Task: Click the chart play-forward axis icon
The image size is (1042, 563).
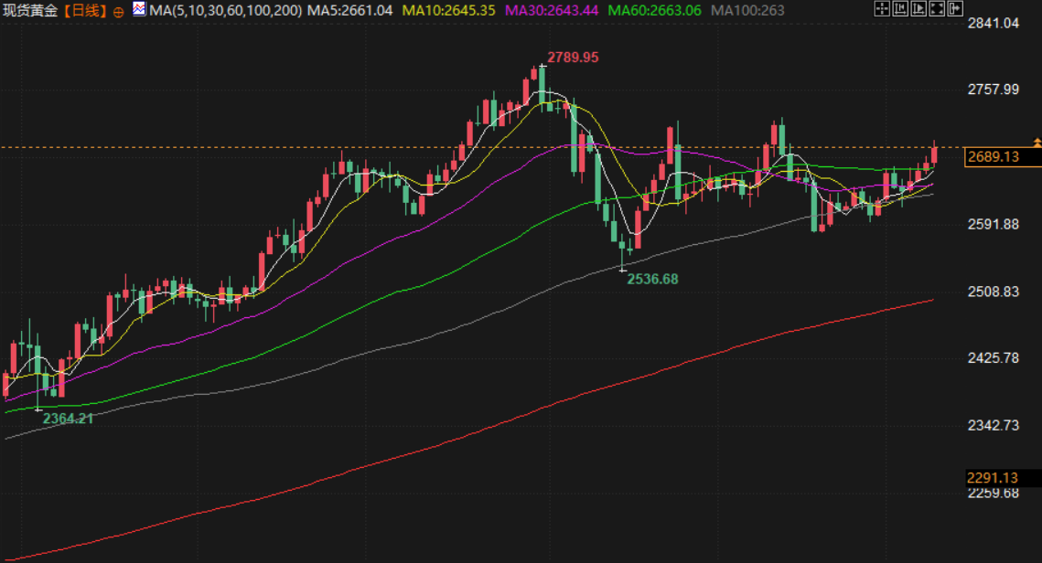Action: pos(918,8)
